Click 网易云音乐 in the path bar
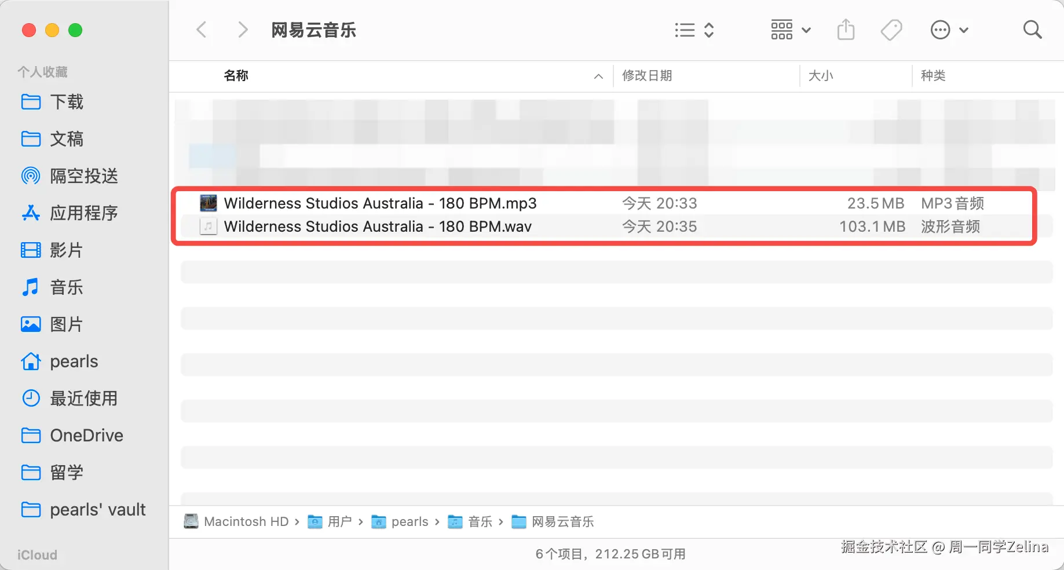 click(x=563, y=522)
